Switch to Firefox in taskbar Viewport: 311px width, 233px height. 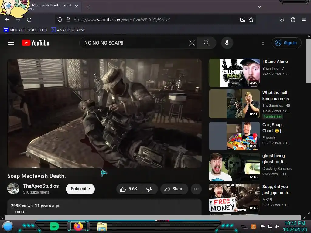(x=78, y=226)
